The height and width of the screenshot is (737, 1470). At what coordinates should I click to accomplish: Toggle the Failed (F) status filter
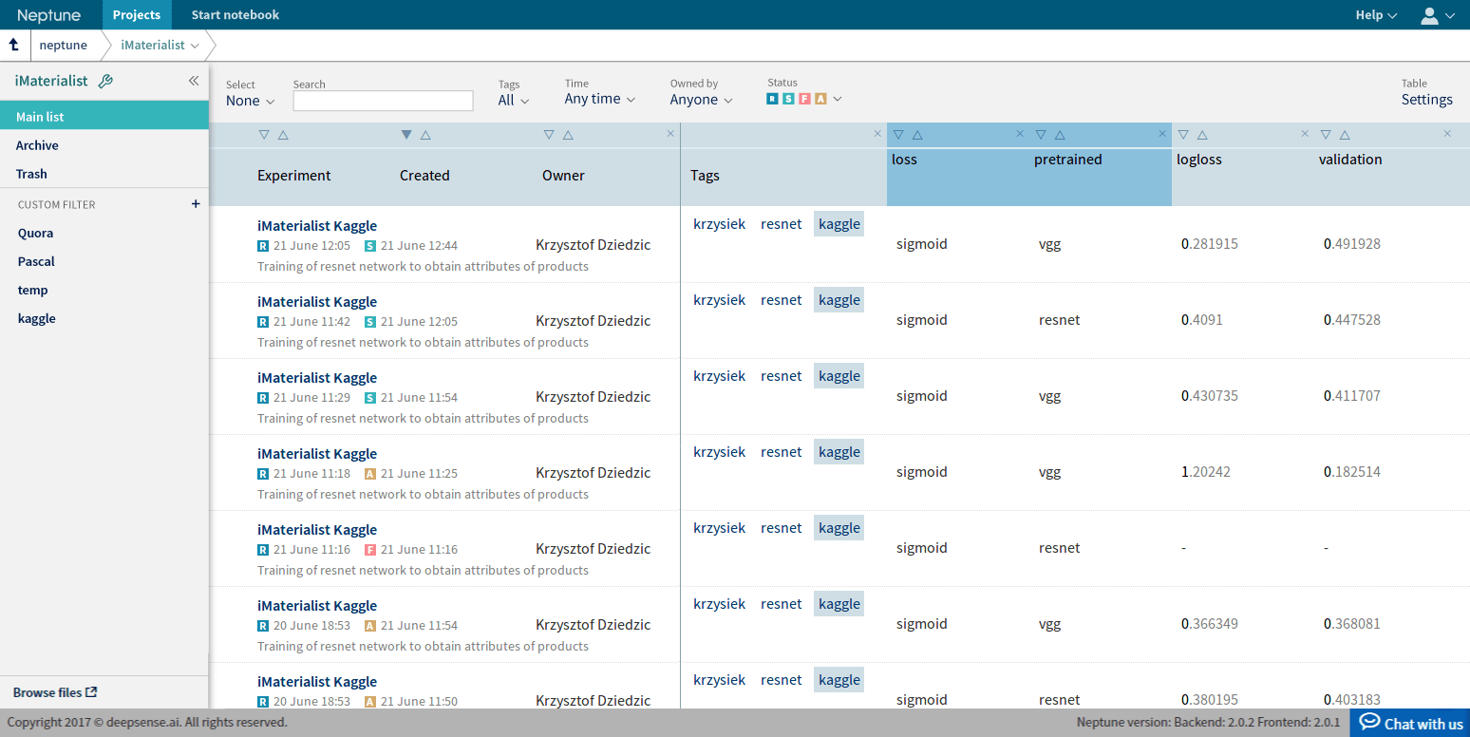coord(804,99)
